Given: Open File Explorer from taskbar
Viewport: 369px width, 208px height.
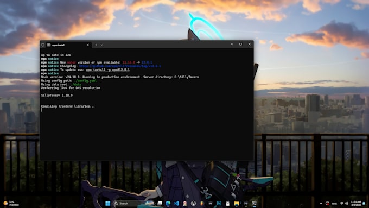Looking at the screenshot, I should coord(237,203).
